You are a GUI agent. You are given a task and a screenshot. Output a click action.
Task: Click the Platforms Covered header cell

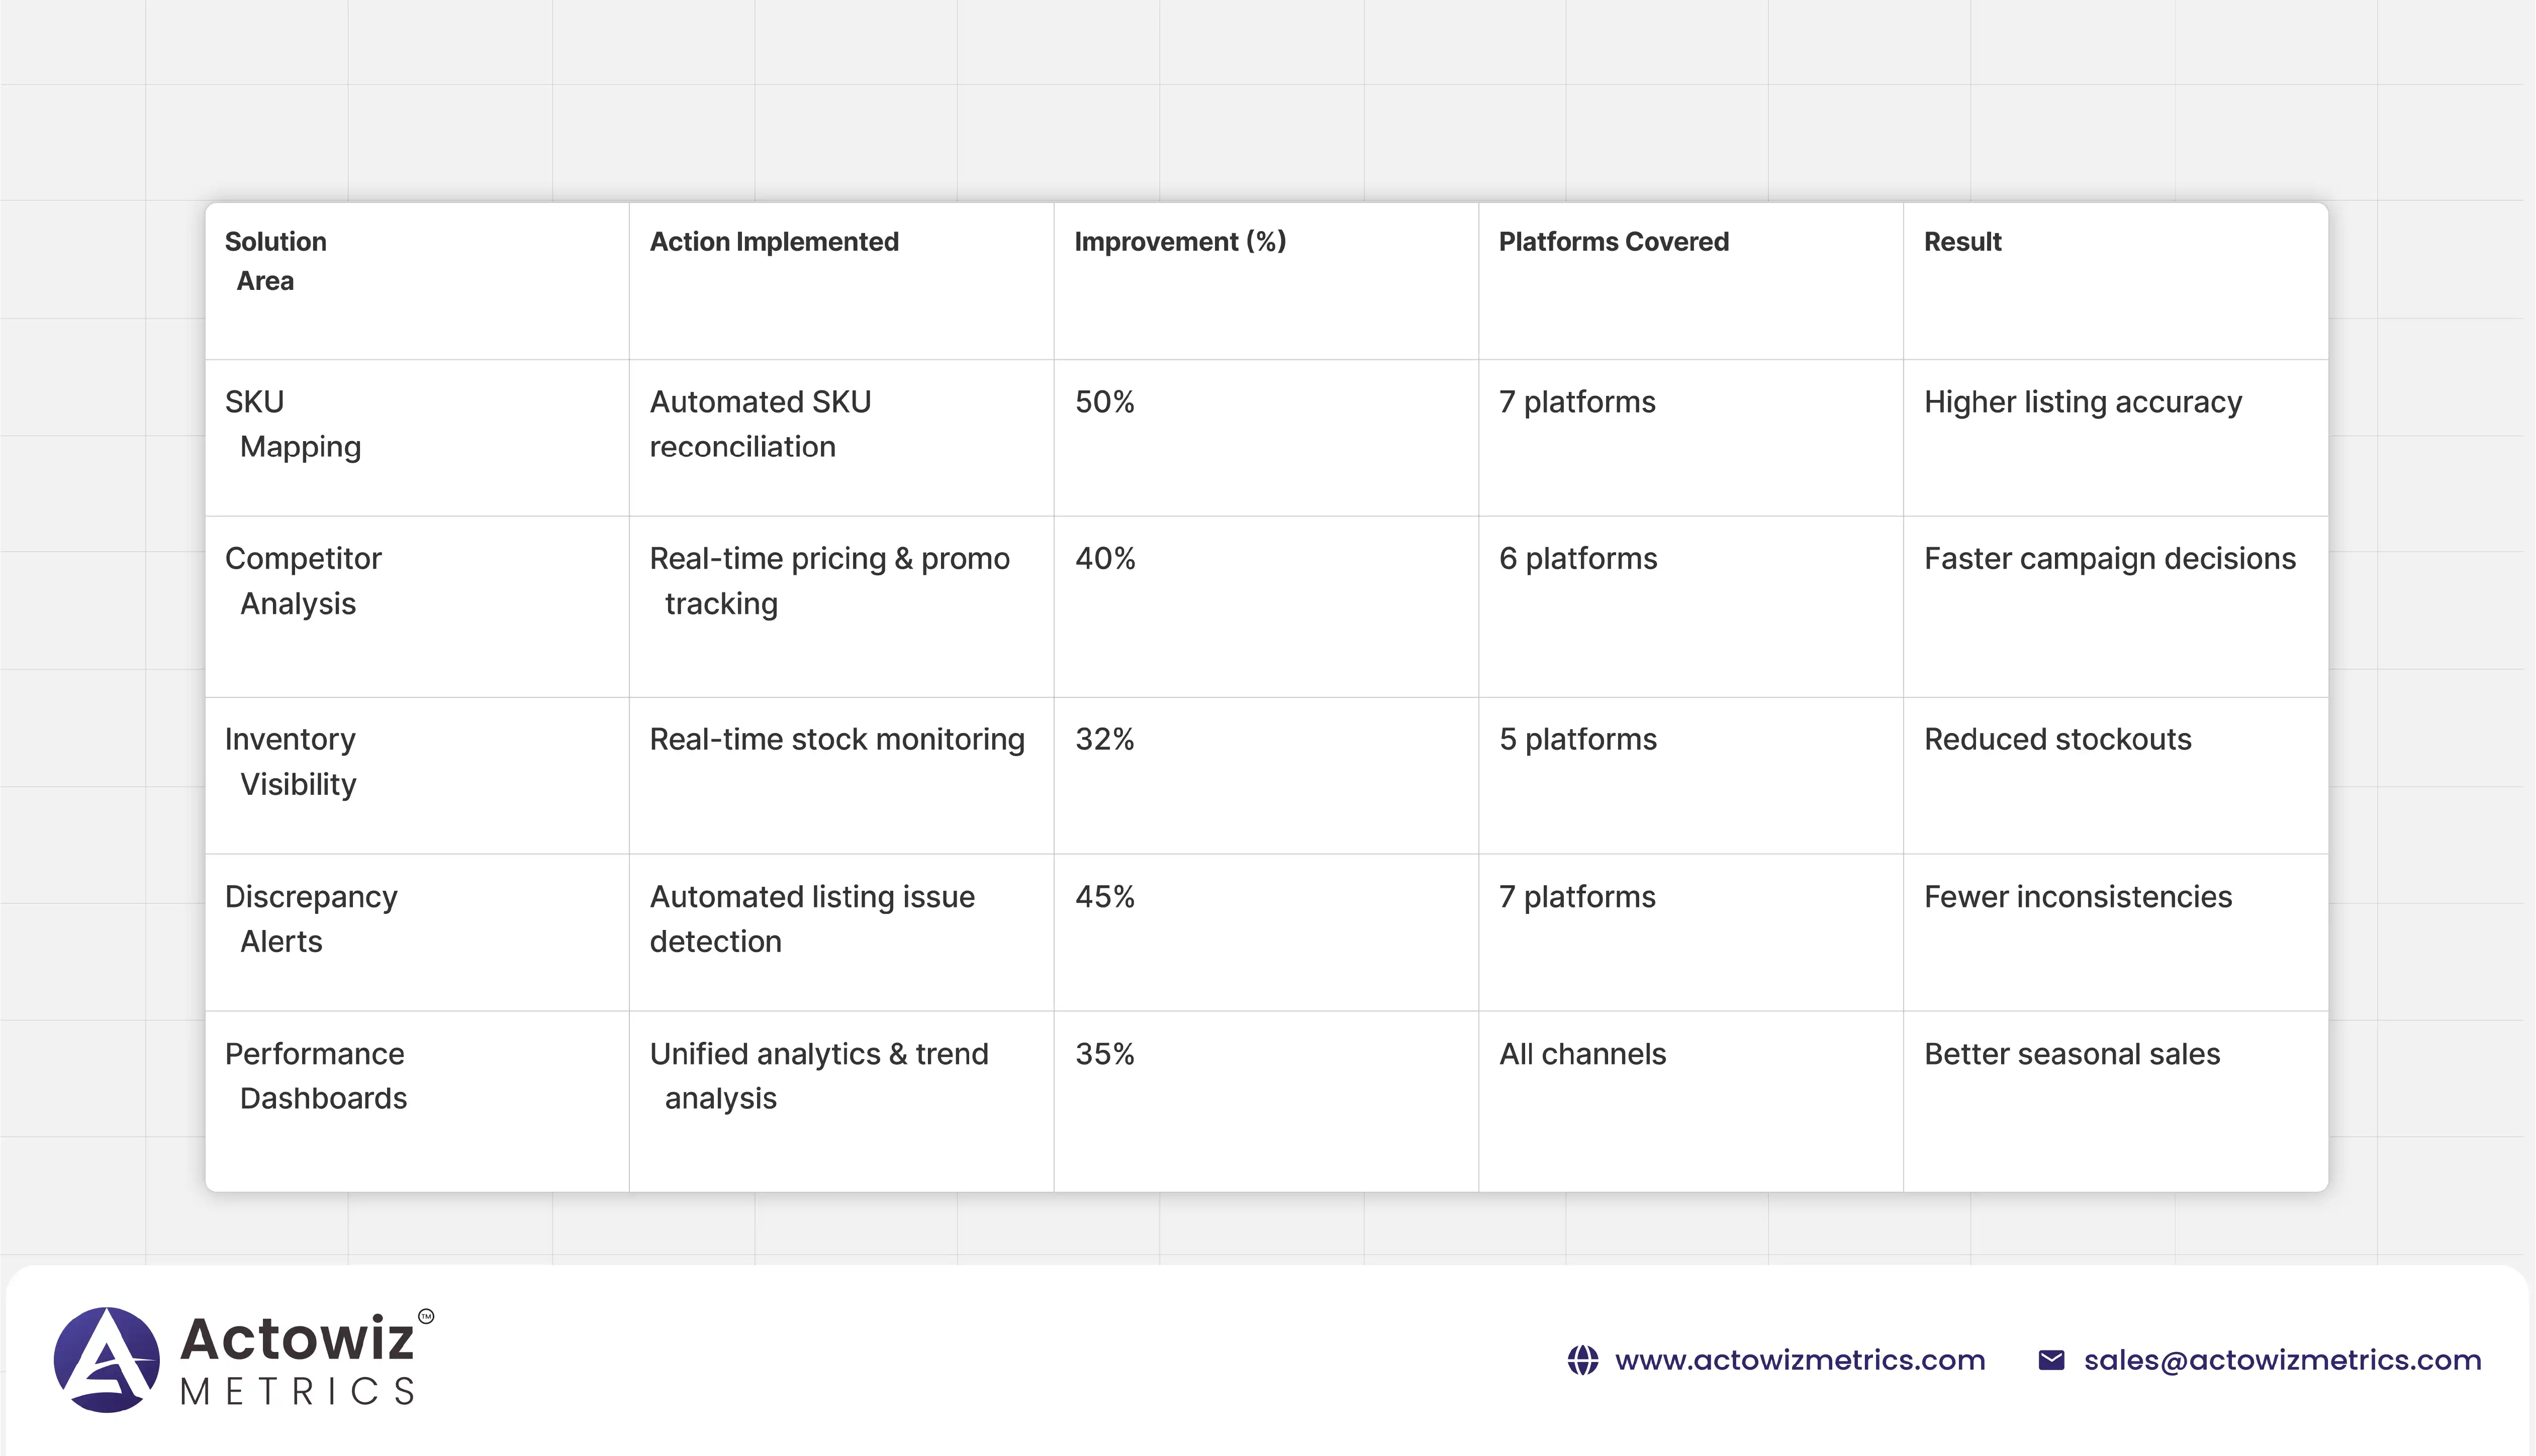point(1613,242)
